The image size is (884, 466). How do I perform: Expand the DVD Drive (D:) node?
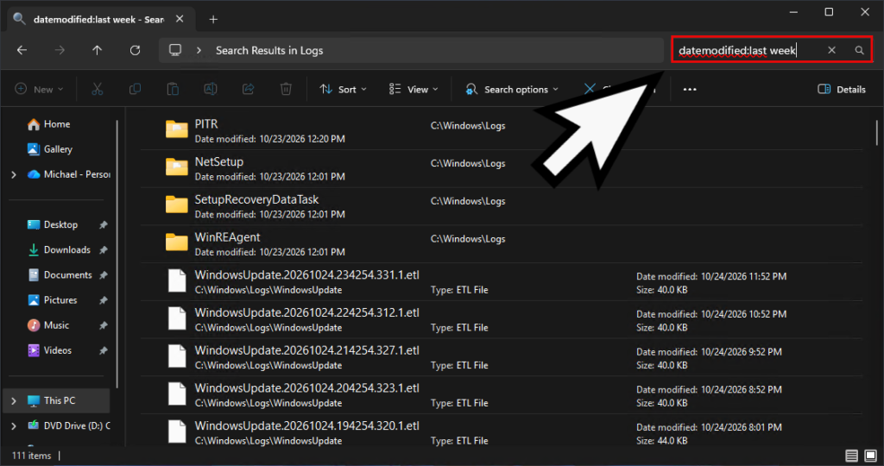tap(14, 426)
